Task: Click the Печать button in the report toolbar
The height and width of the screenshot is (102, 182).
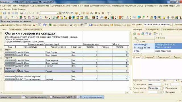Action: tap(75, 25)
